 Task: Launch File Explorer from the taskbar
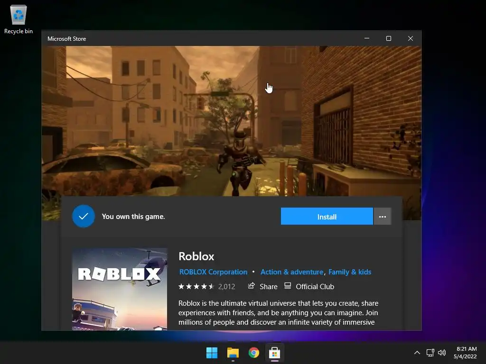click(x=233, y=353)
